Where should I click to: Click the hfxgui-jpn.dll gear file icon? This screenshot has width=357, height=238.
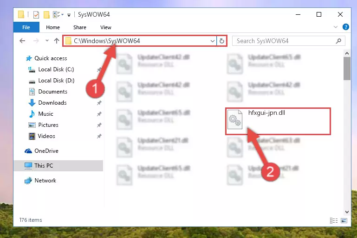[235, 119]
